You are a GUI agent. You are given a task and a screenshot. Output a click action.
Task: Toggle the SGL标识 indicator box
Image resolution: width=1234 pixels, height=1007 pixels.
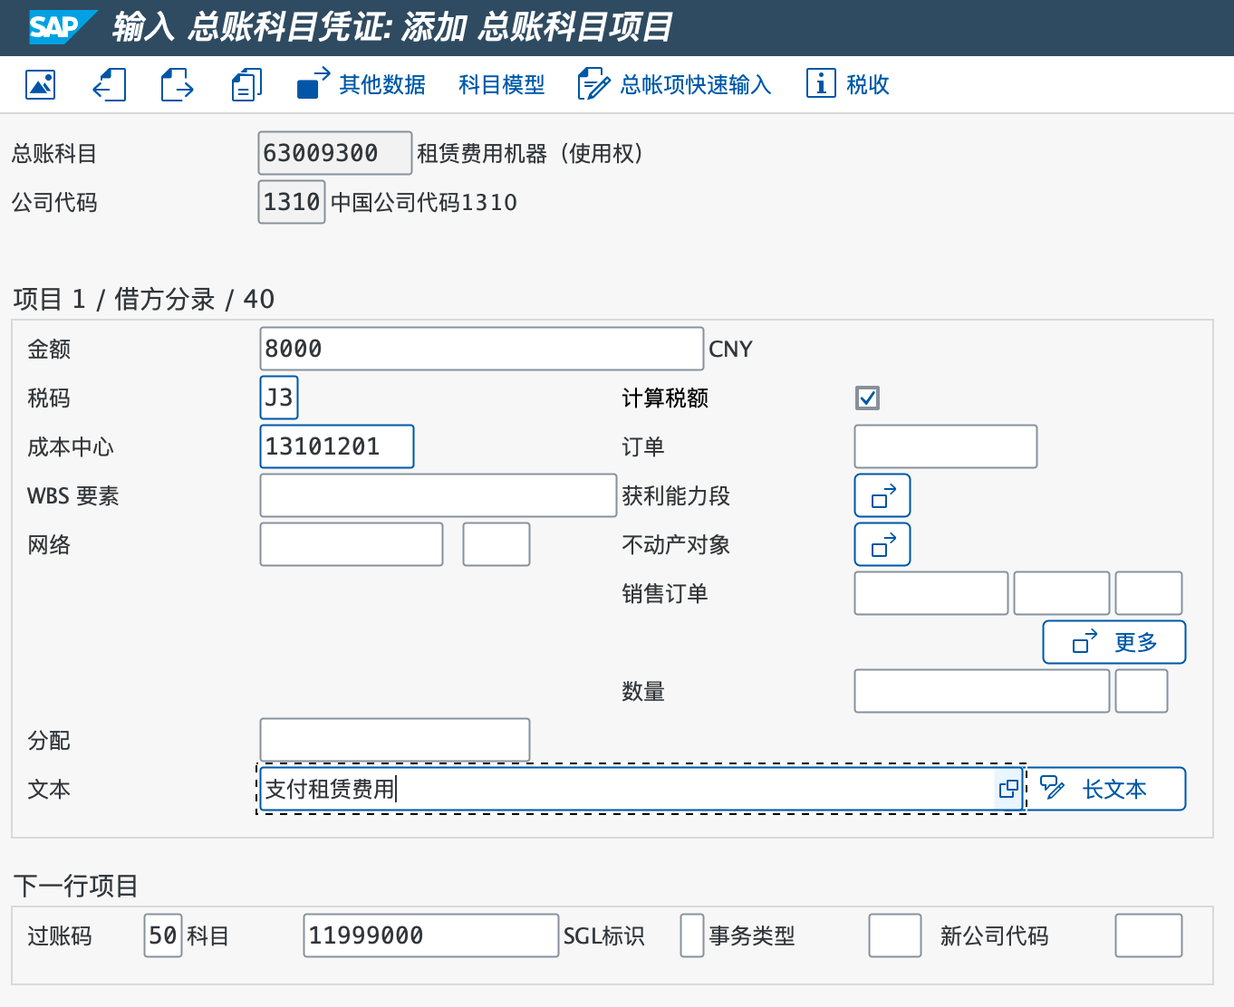click(x=691, y=935)
